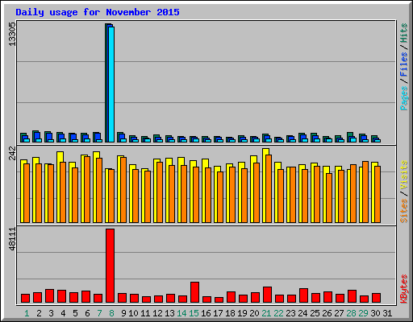Click day label 24 on the axis
Viewport: 413px width, 322px height.
click(x=302, y=313)
